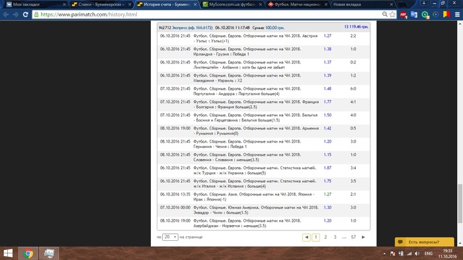
Task: Show hidden system tray icons
Action: [x=384, y=253]
